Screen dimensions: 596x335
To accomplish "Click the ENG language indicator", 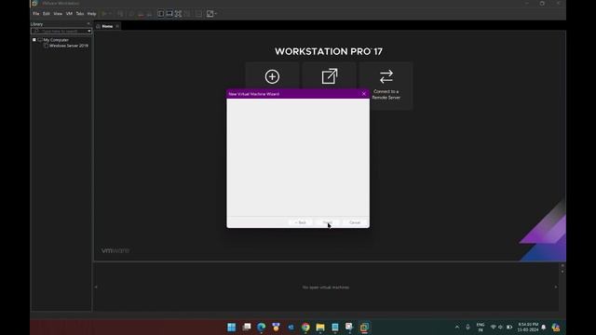I will 481,327.
